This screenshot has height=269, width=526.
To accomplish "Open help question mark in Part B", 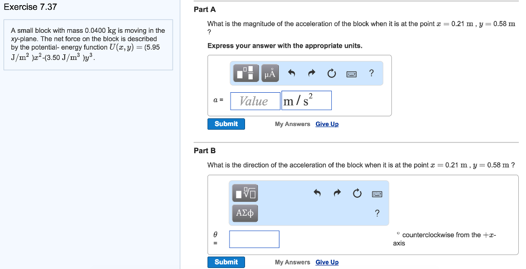I will 377,213.
